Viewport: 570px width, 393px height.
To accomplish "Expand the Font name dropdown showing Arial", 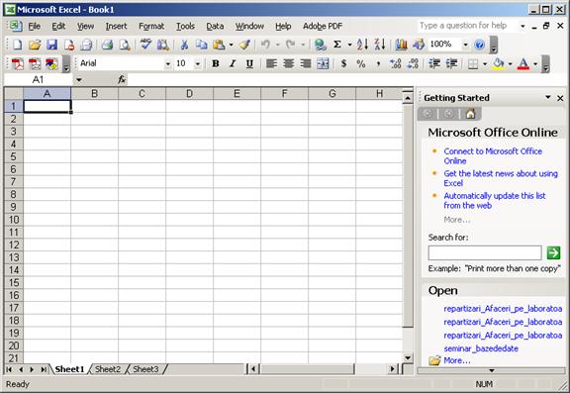I will pos(167,64).
